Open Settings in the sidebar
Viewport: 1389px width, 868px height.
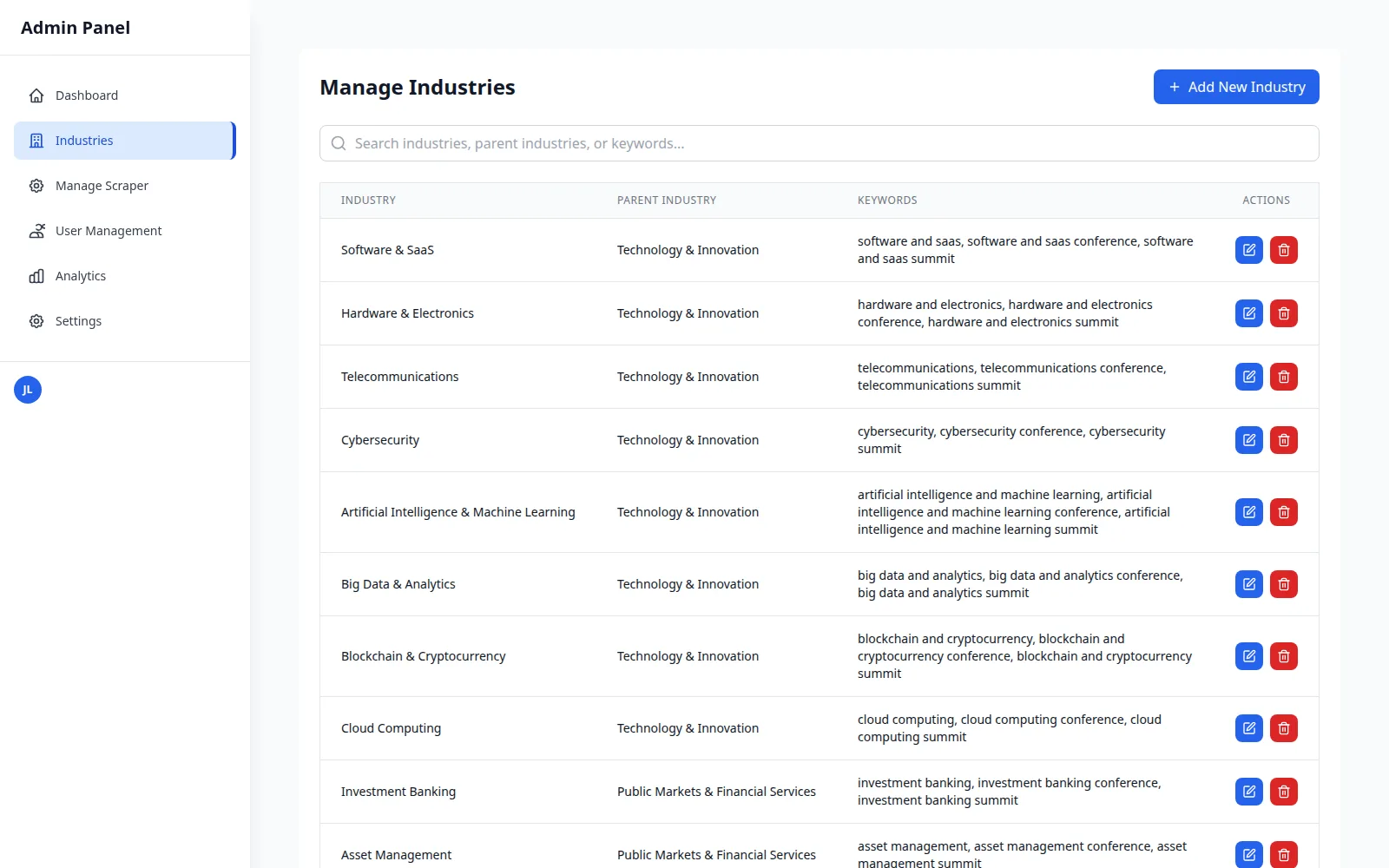125,321
